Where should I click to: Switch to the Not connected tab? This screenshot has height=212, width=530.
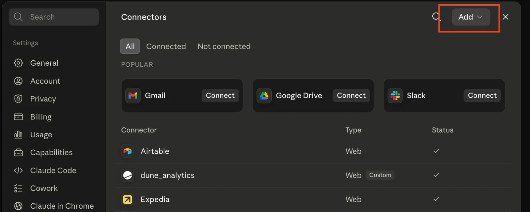click(224, 46)
